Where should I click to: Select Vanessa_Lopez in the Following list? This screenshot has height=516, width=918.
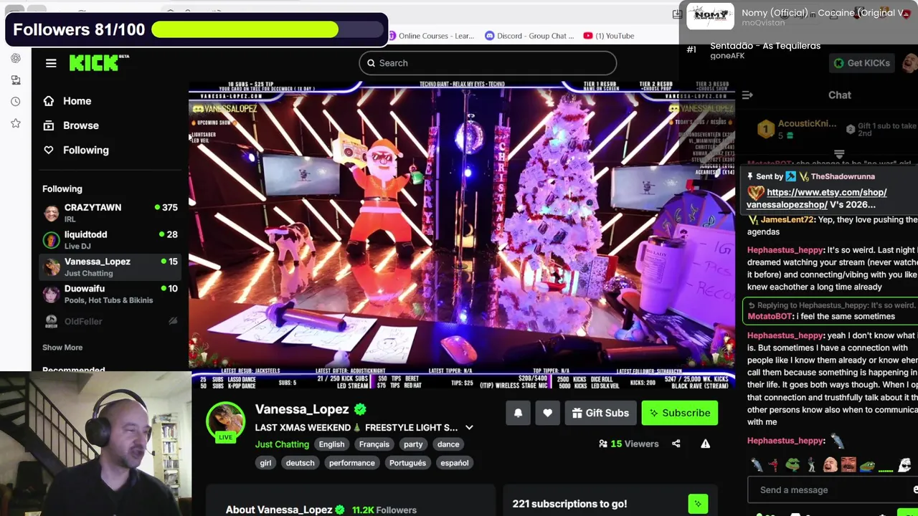110,267
